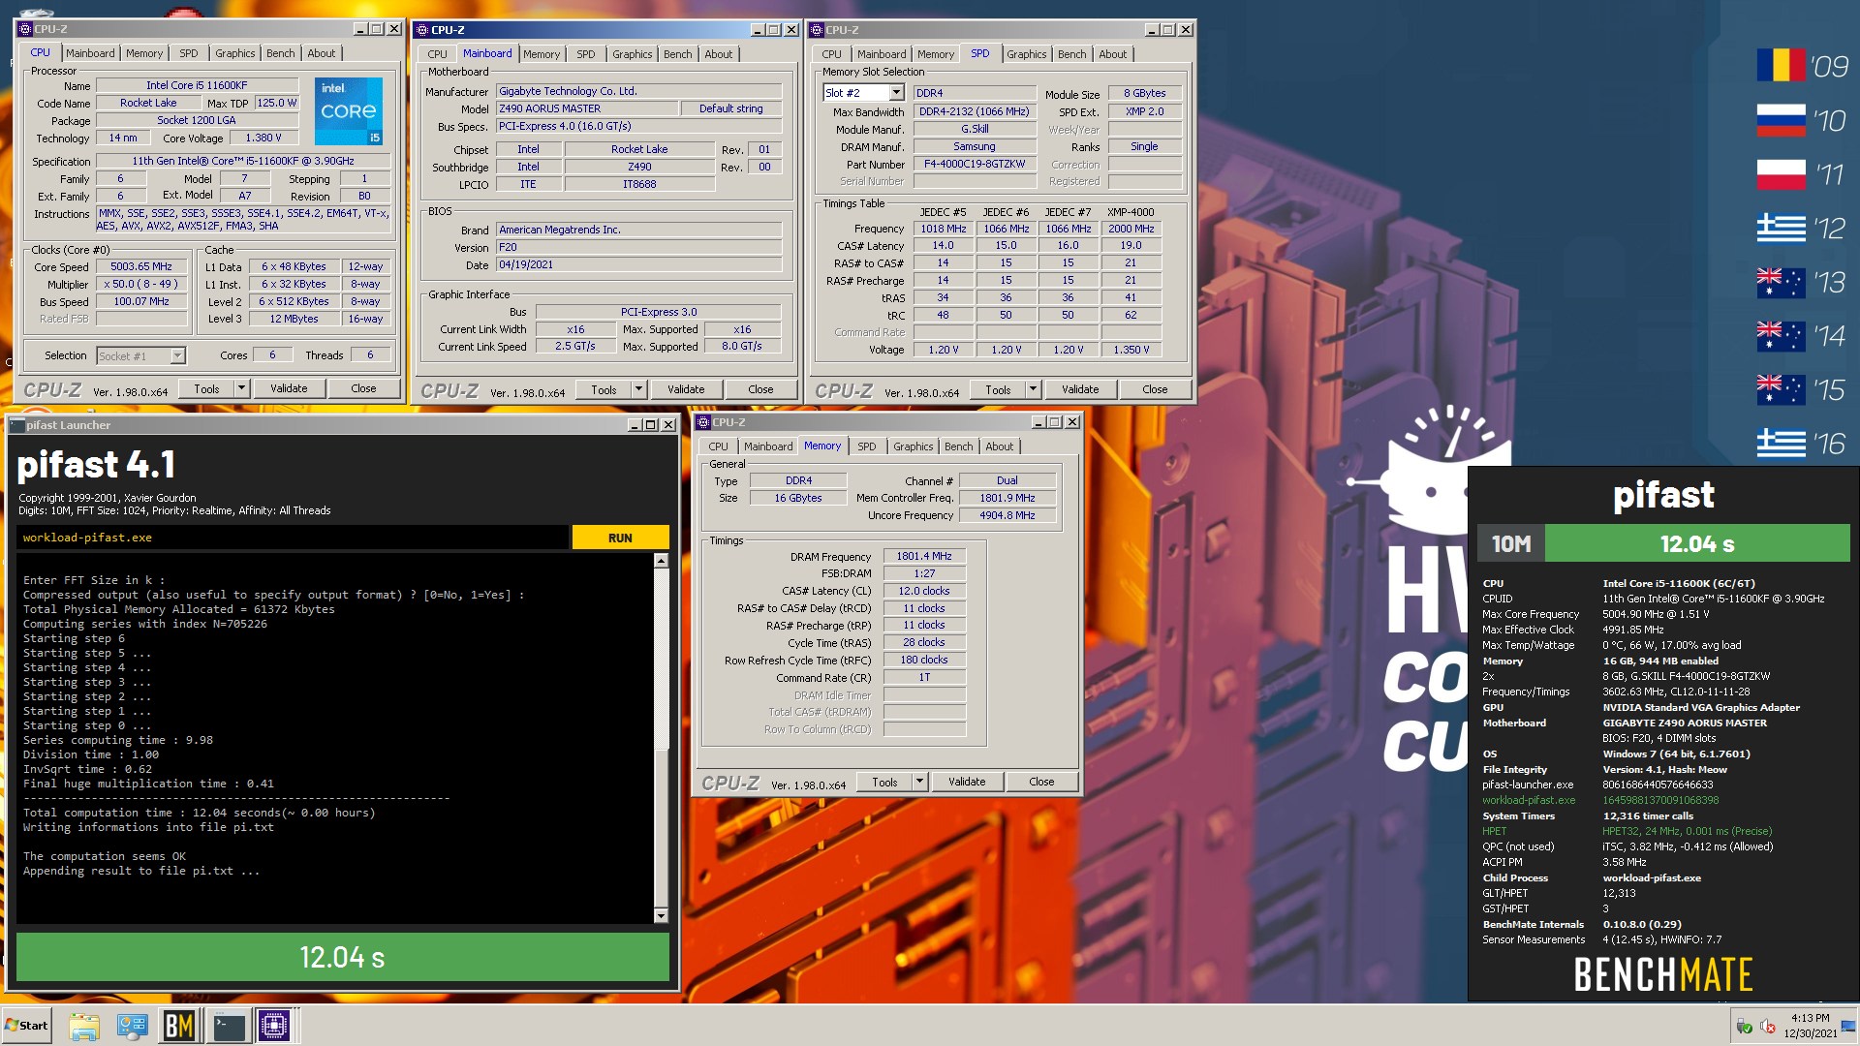Click the Intel Core i5 logo
1860x1046 pixels.
point(349,111)
